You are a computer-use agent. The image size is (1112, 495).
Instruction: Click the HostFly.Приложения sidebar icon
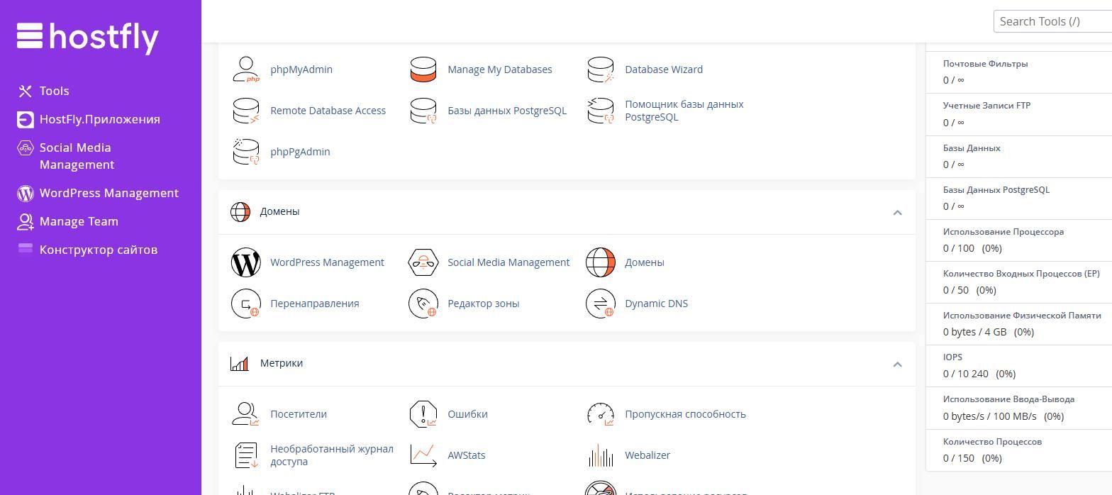[x=26, y=119]
